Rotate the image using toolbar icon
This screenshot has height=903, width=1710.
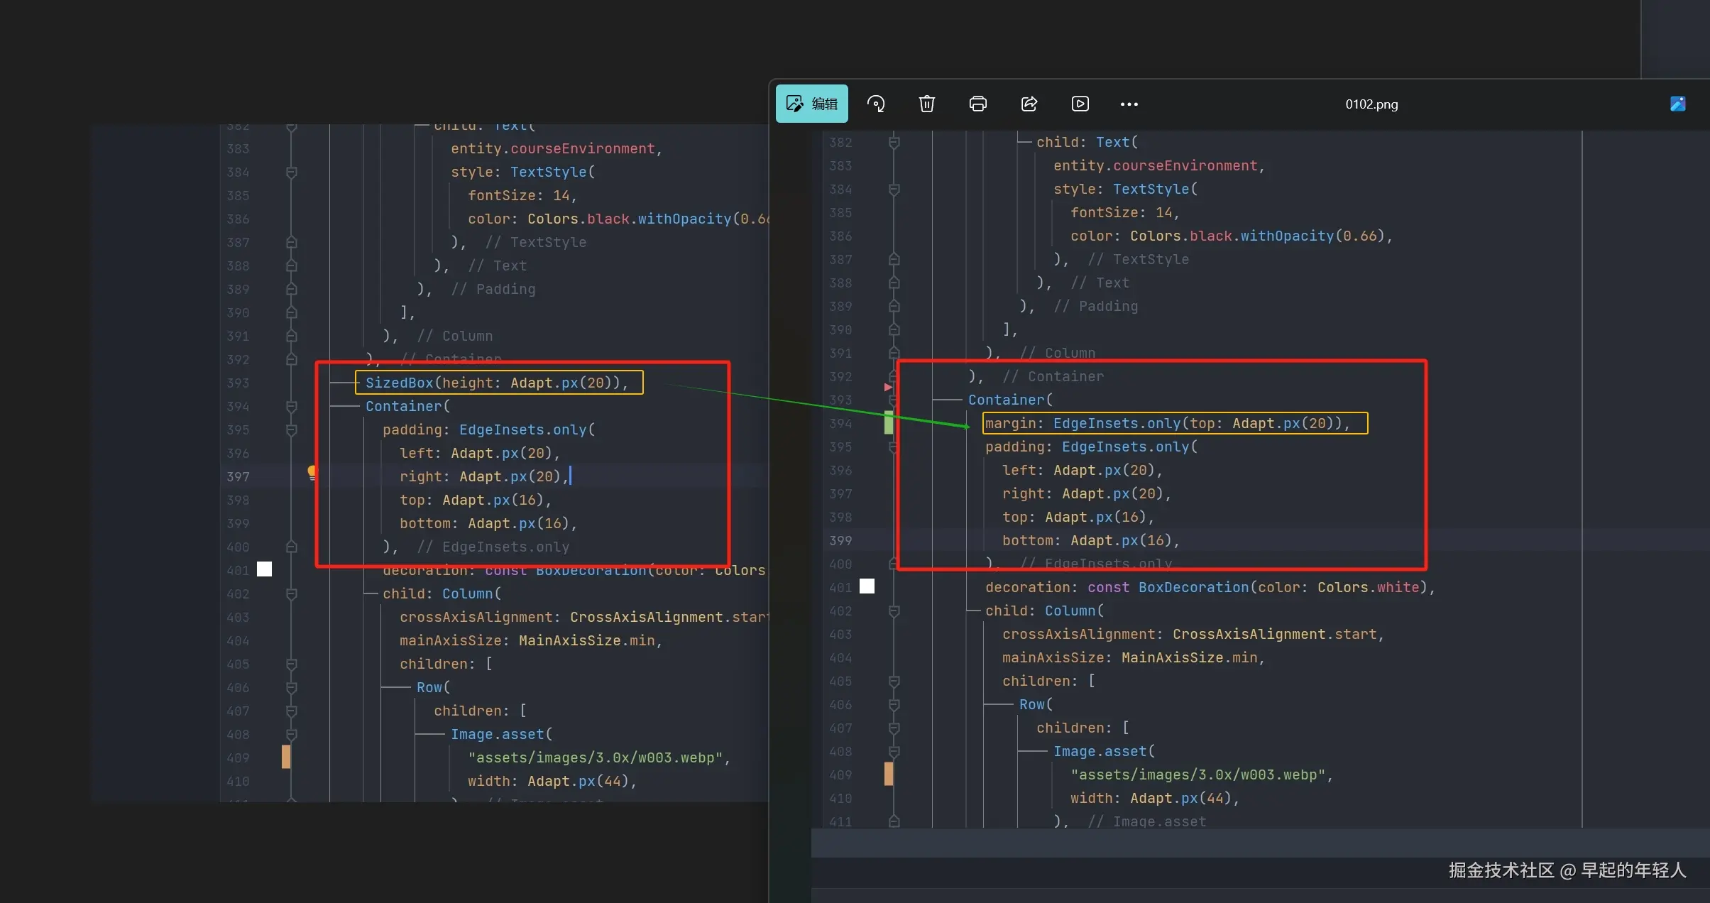pos(876,104)
